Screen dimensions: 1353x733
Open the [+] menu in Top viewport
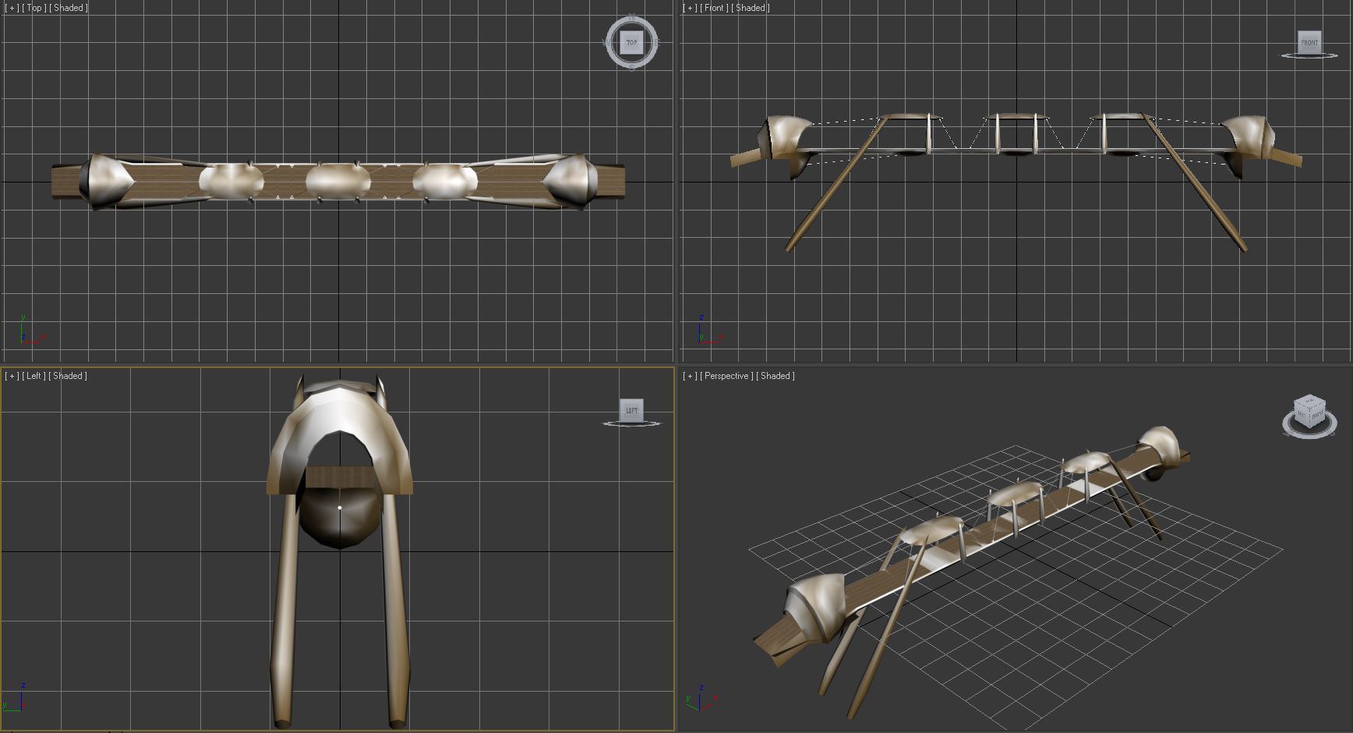[12, 8]
